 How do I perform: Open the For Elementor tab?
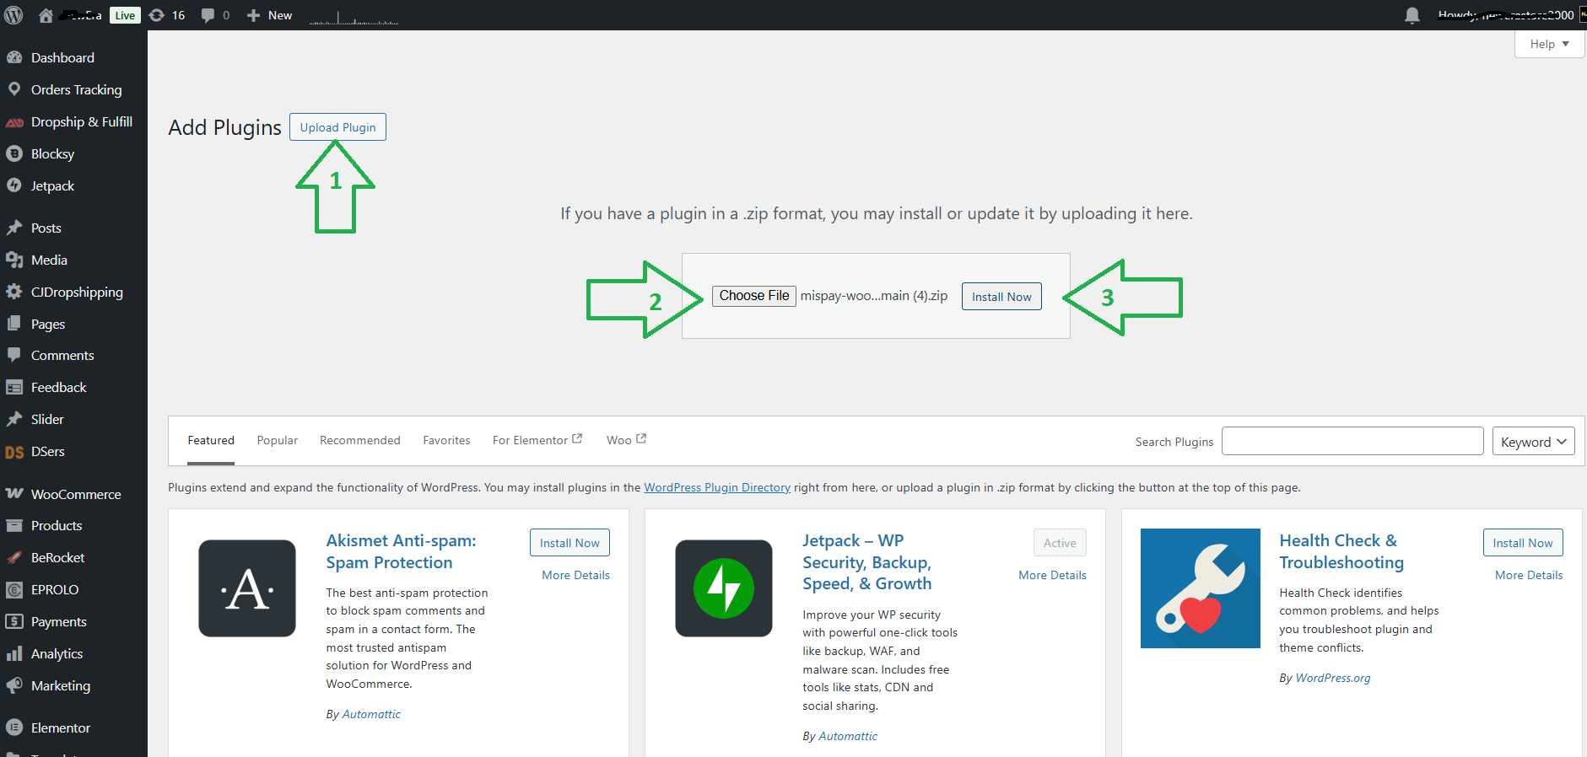click(x=537, y=440)
